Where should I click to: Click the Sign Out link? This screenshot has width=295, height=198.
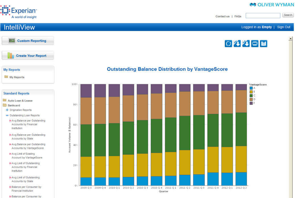pyautogui.click(x=284, y=27)
